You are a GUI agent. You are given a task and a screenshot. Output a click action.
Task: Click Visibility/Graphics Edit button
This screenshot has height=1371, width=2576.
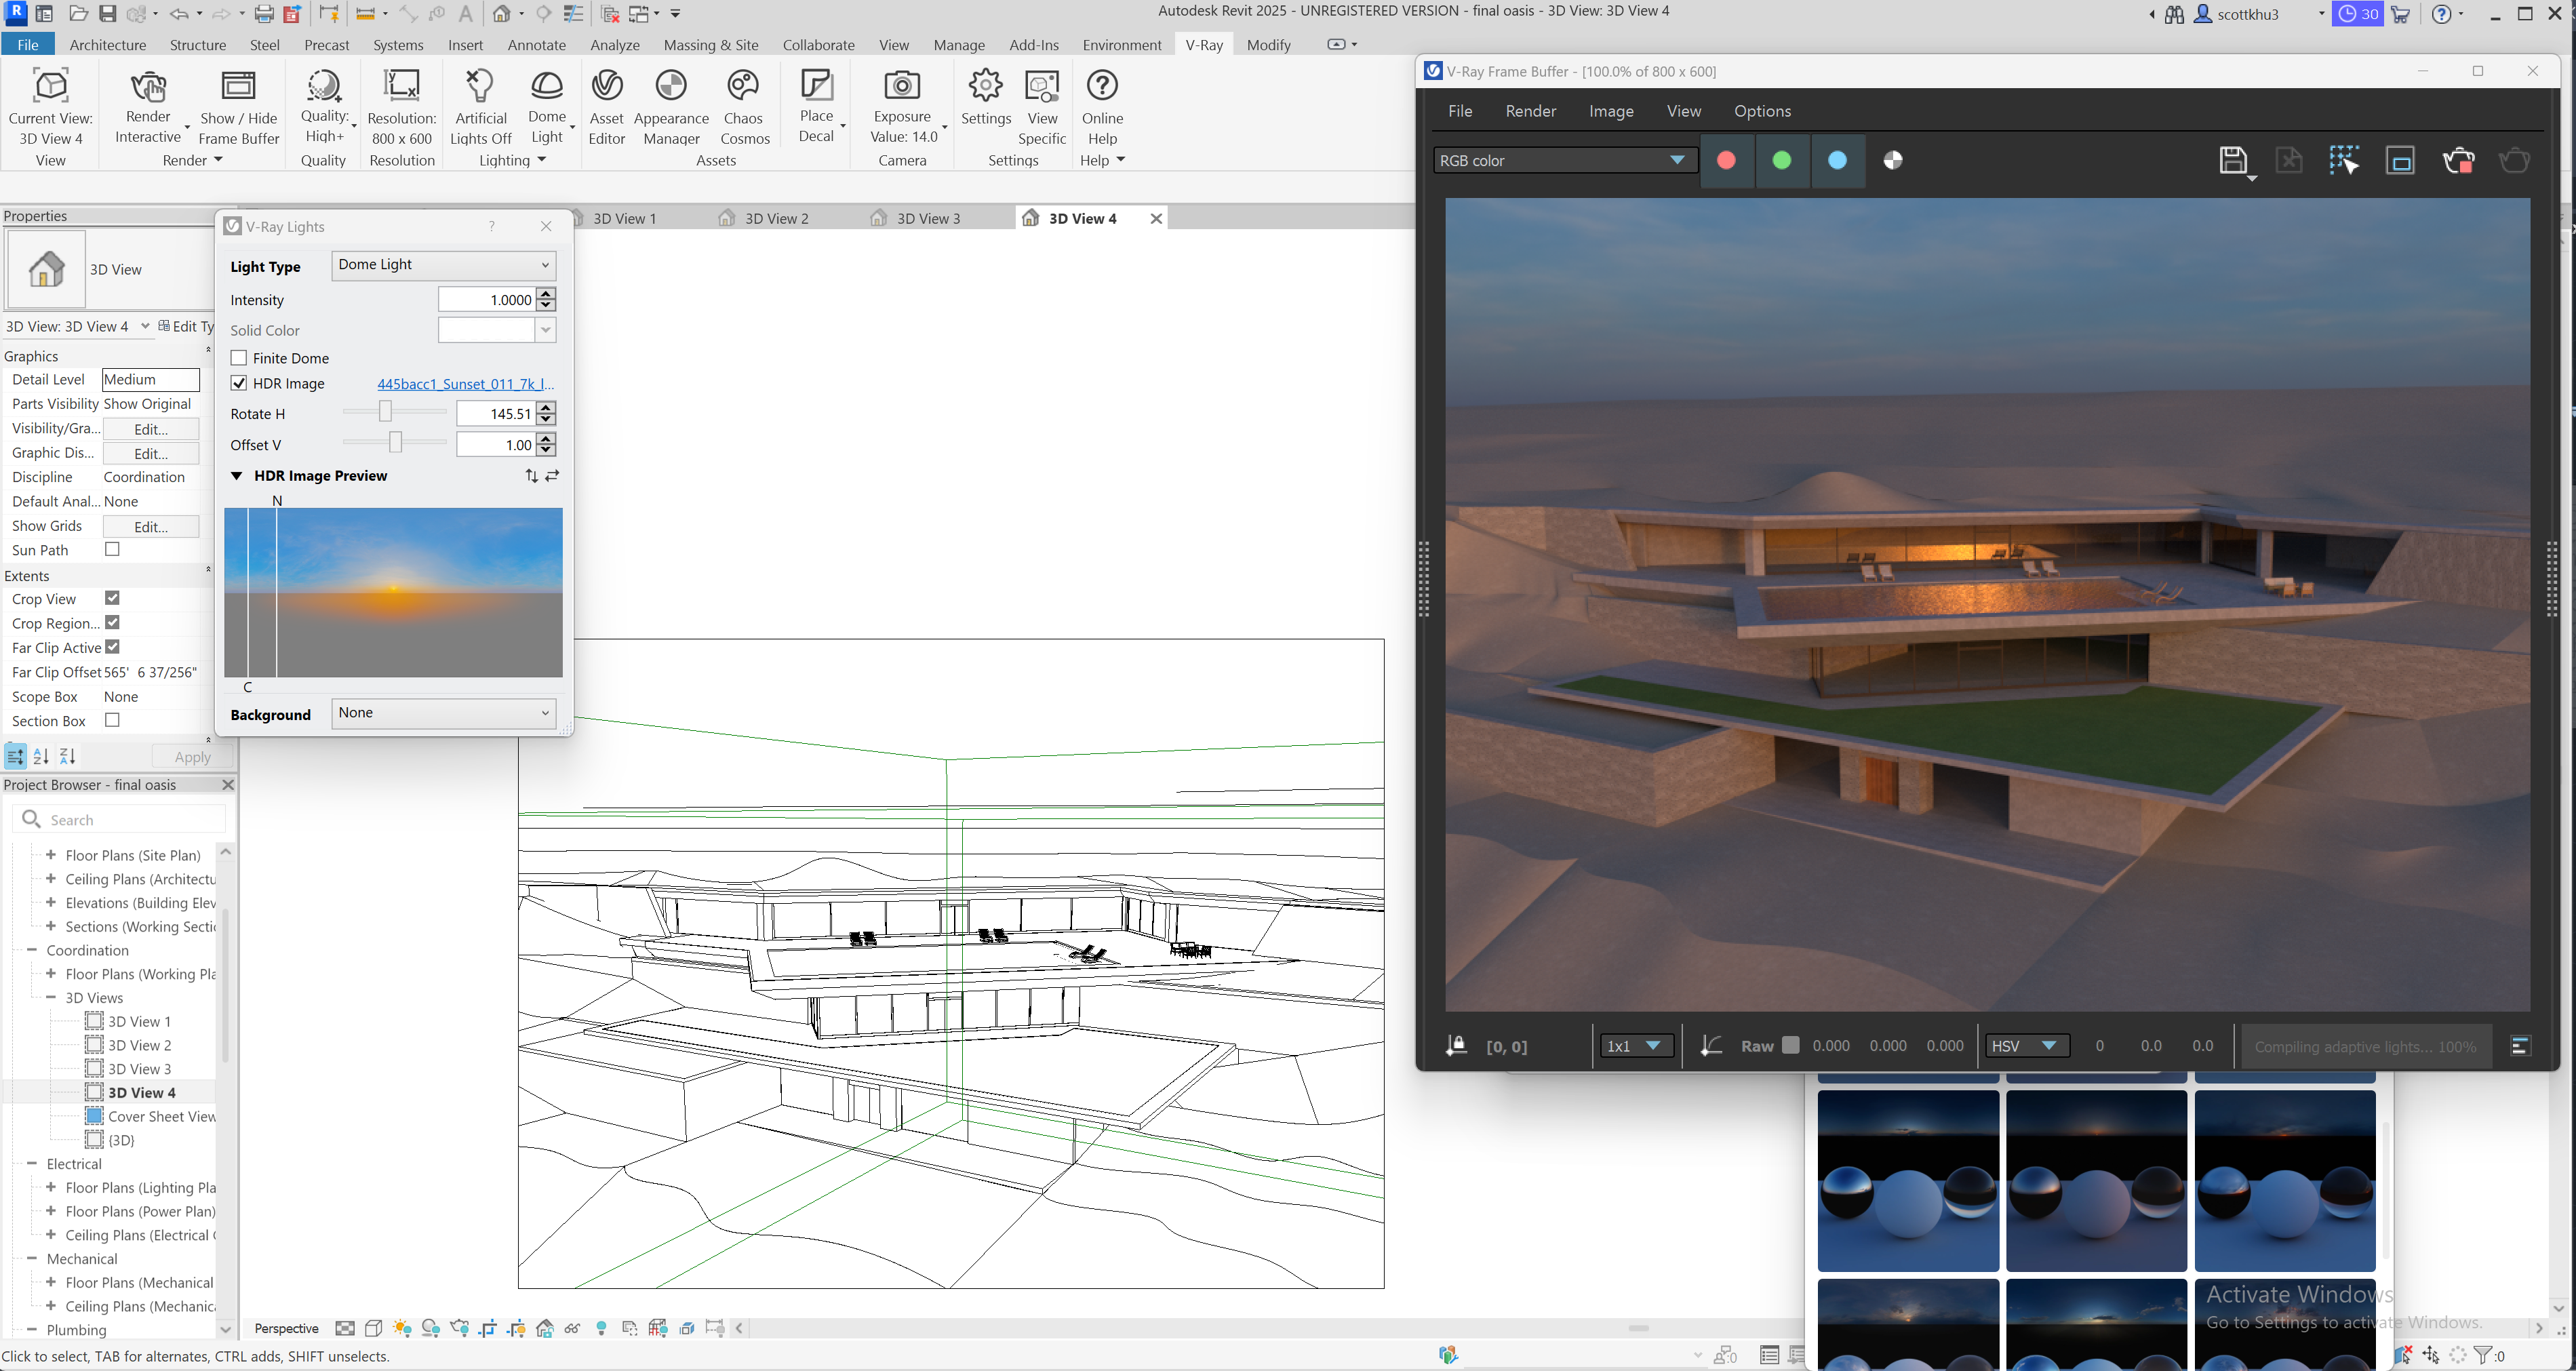point(151,429)
